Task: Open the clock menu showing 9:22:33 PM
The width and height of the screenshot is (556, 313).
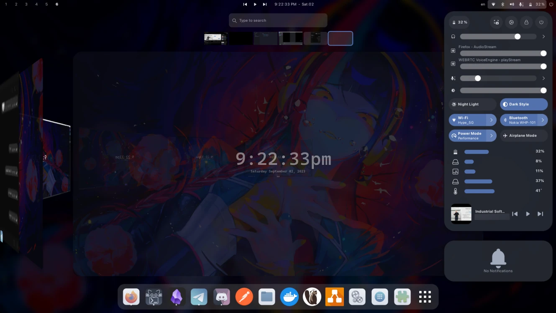Action: coord(294,4)
